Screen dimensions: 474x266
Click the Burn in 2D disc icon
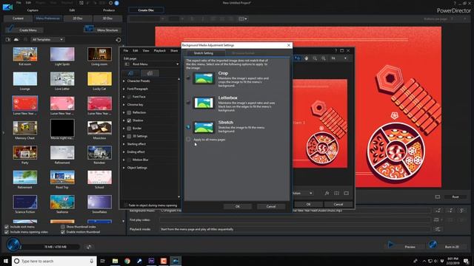[x=433, y=245]
